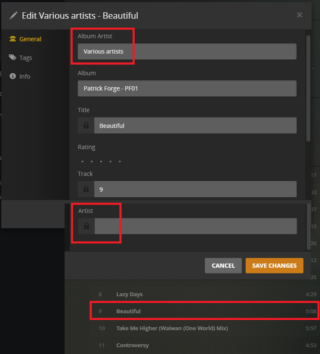Set rating to fifth star dot
The width and height of the screenshot is (320, 354).
pos(120,161)
